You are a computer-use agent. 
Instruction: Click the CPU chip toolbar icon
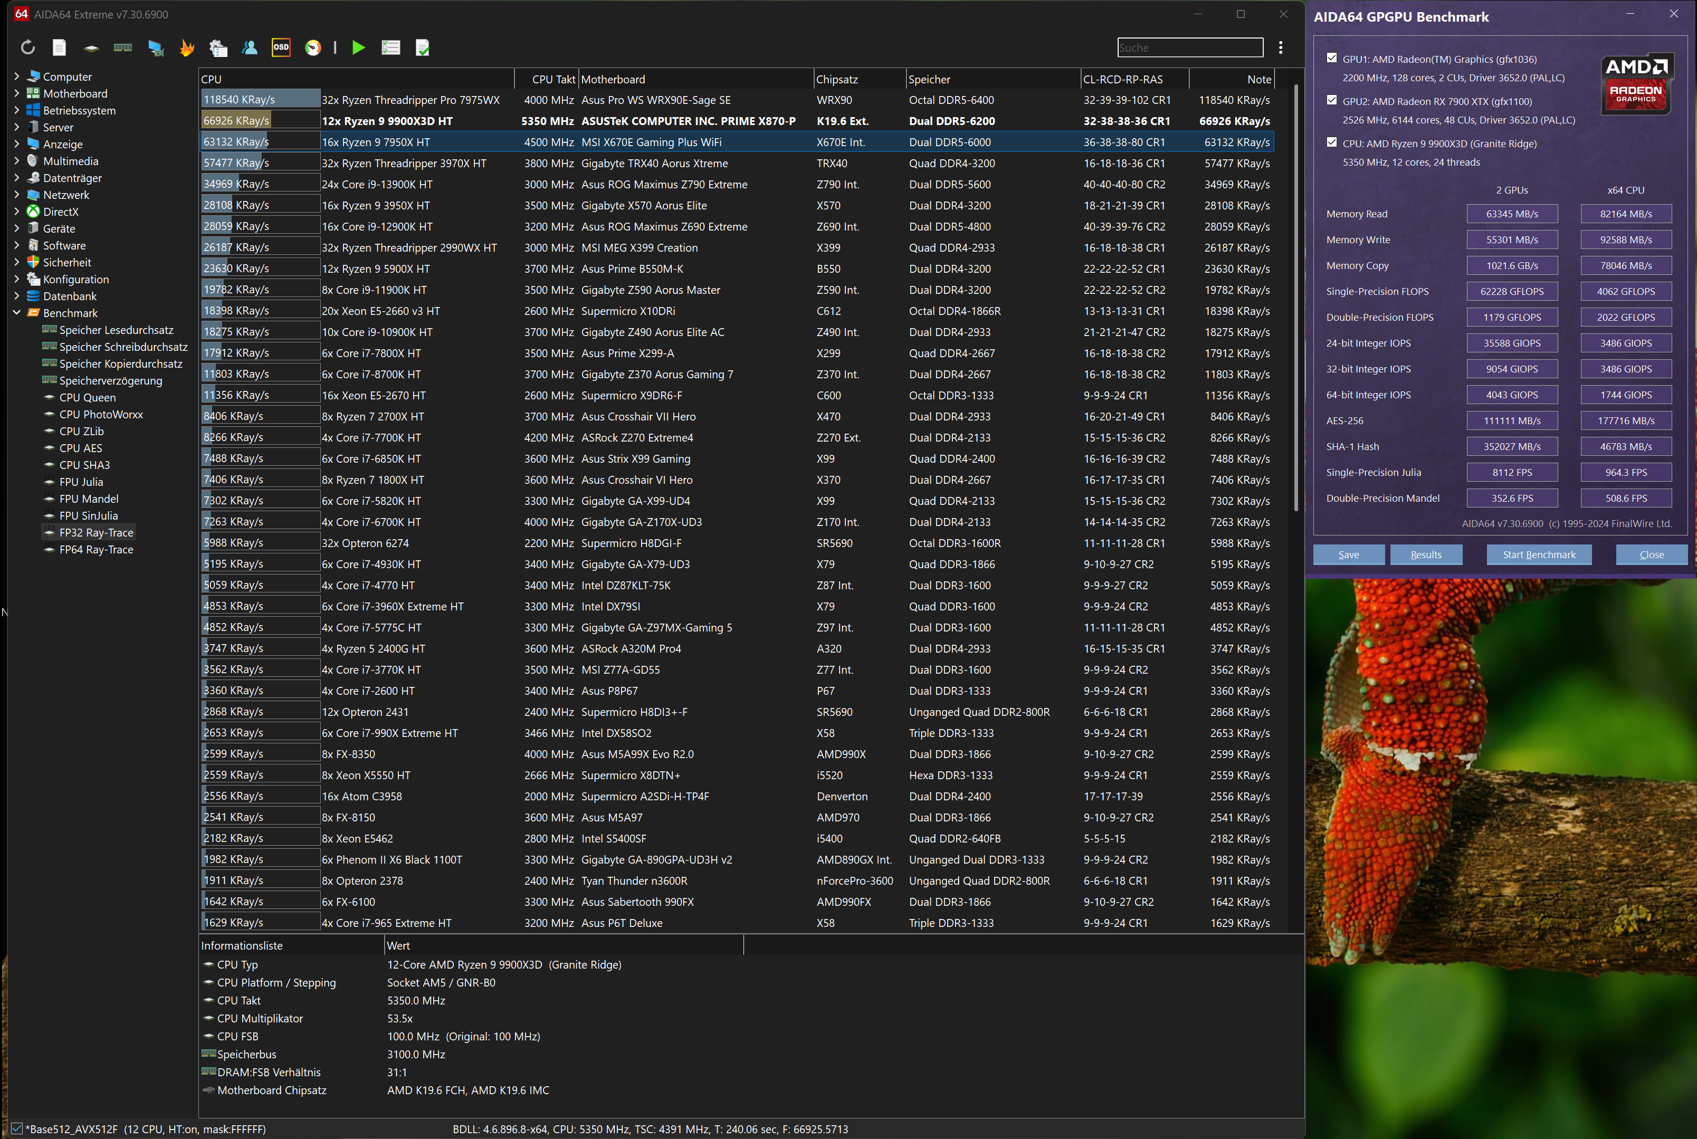pyautogui.click(x=91, y=48)
